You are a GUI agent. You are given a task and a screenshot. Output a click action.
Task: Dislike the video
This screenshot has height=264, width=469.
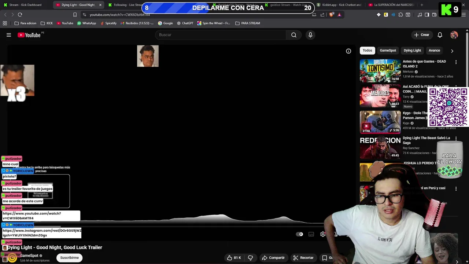point(251,258)
